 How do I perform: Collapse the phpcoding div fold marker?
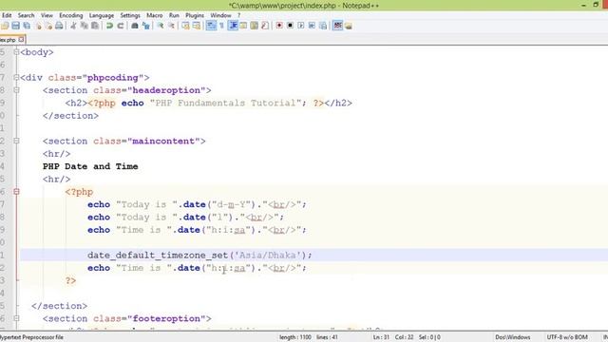pyautogui.click(x=16, y=78)
